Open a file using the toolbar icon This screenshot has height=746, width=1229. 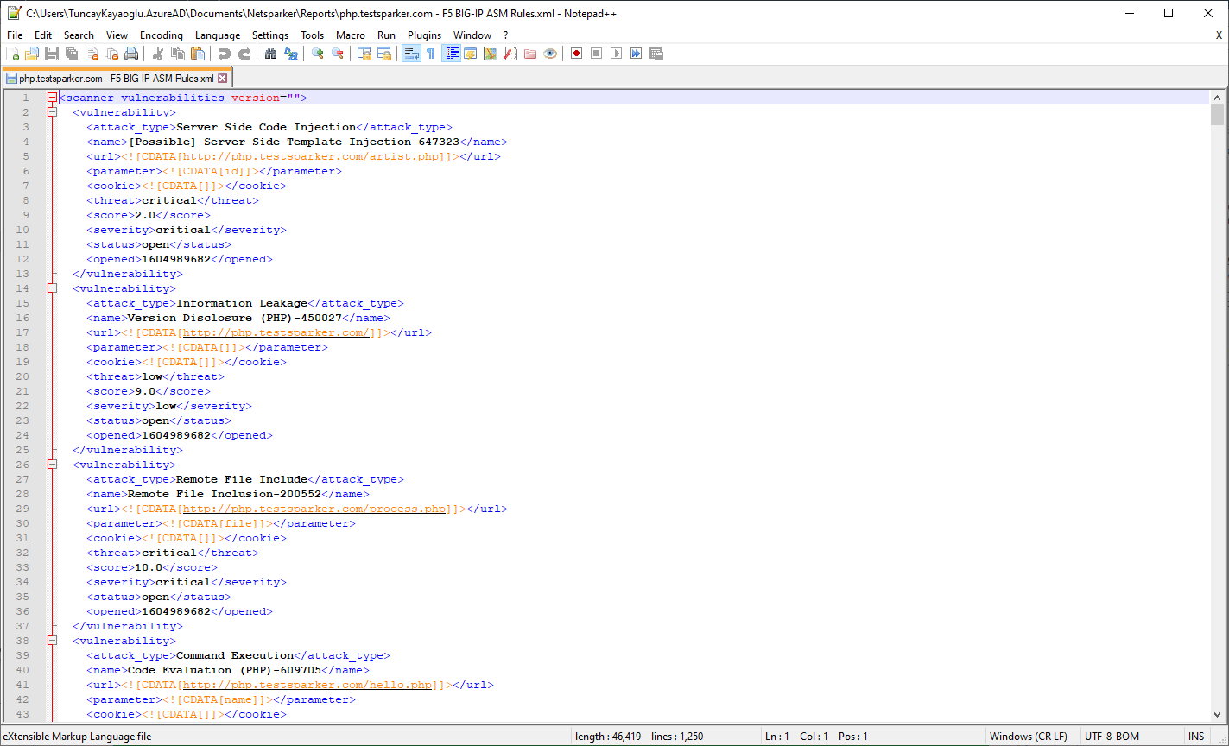click(x=30, y=53)
